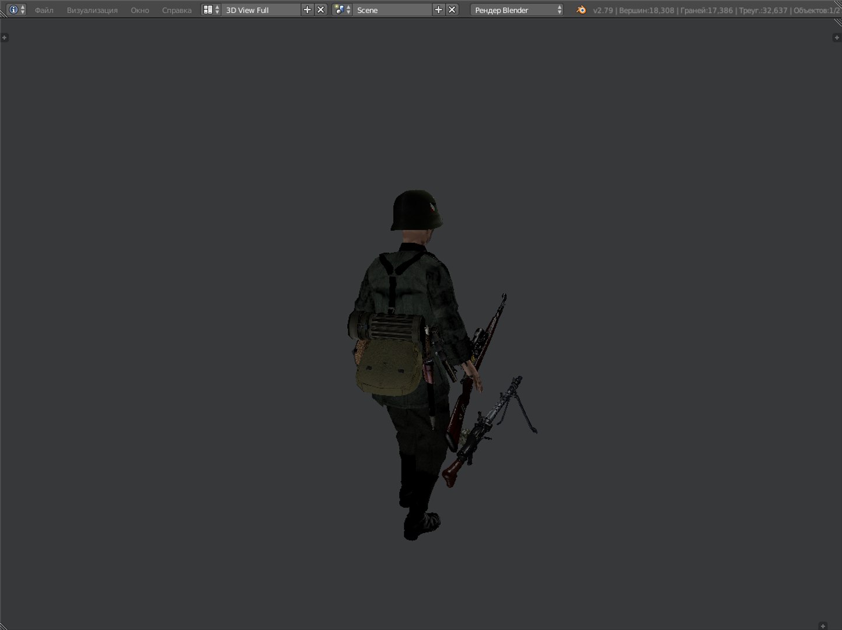Screen dimensions: 842x630
Task: Expand the right properties plus tab
Action: point(836,37)
